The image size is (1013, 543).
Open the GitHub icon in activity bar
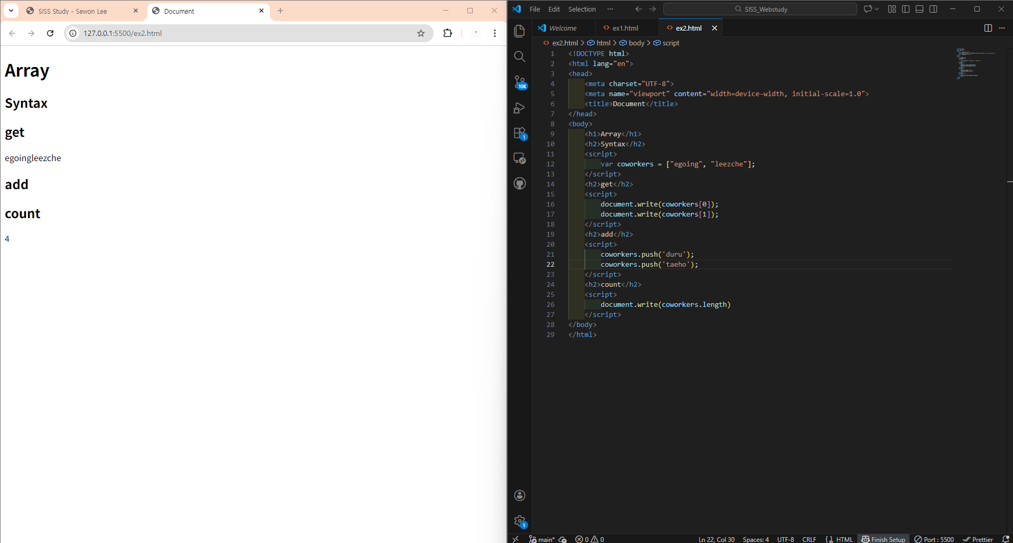pyautogui.click(x=520, y=184)
